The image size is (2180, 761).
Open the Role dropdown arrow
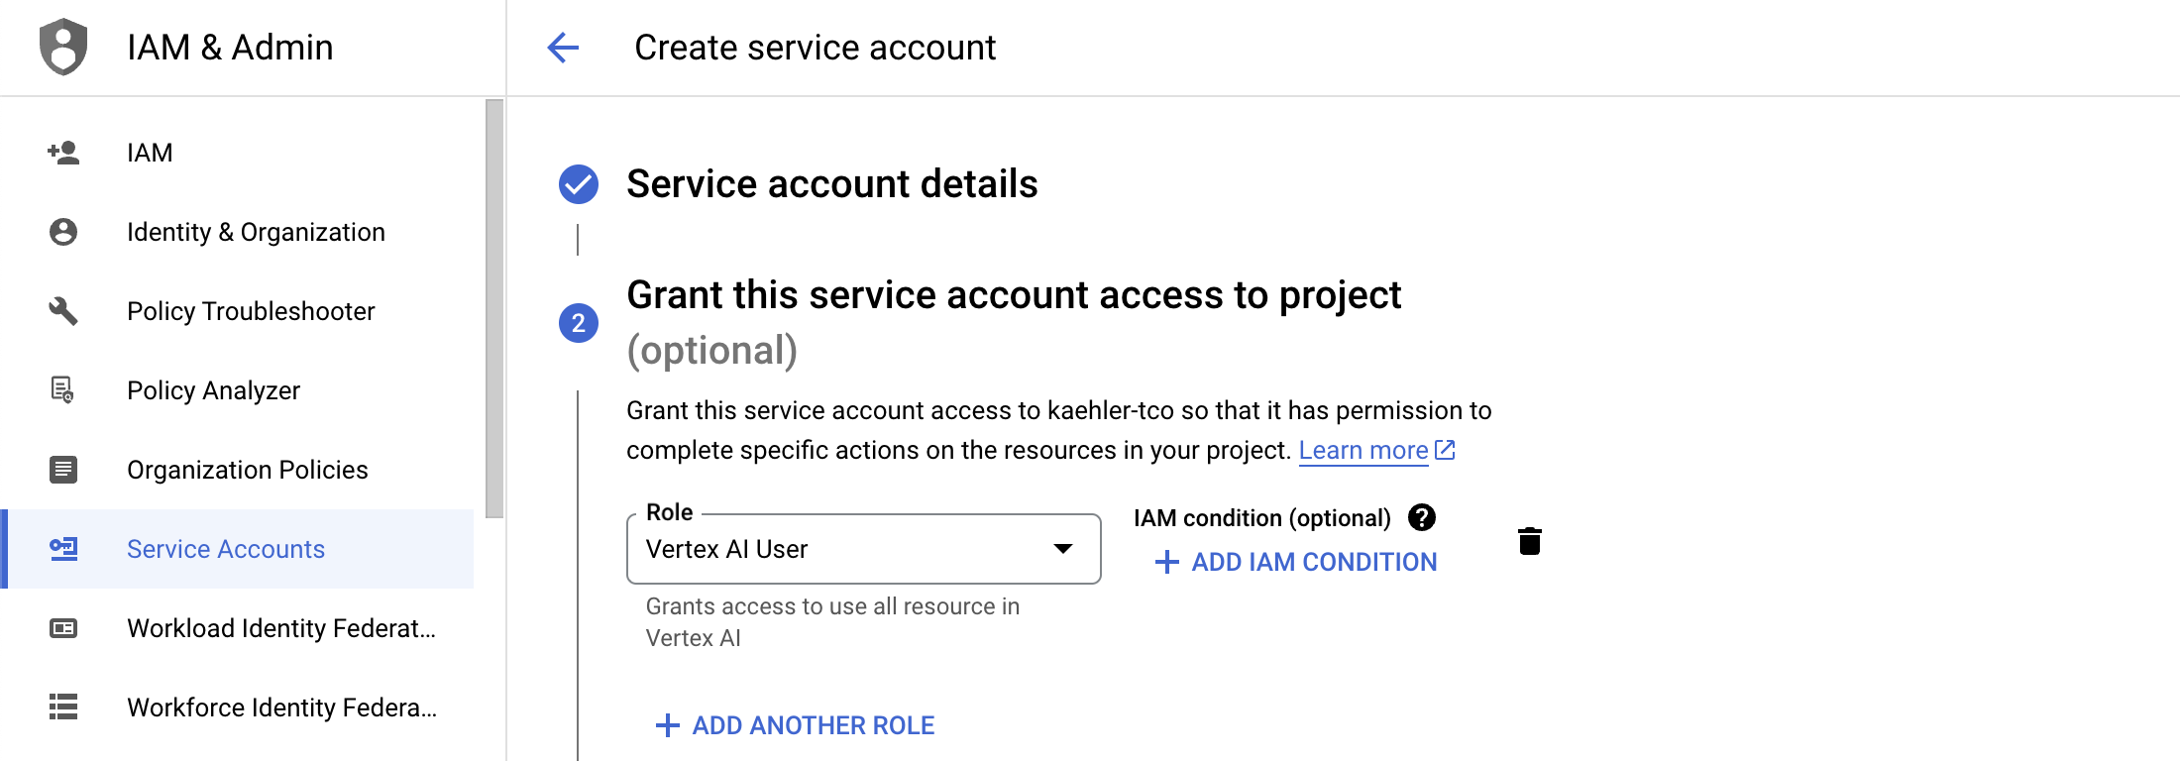1063,549
